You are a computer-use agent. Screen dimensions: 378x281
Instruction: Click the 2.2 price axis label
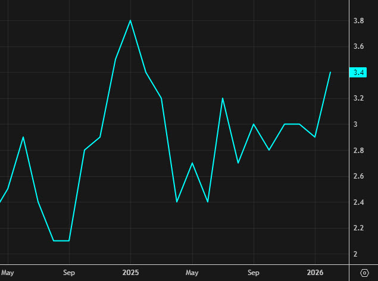[358, 228]
